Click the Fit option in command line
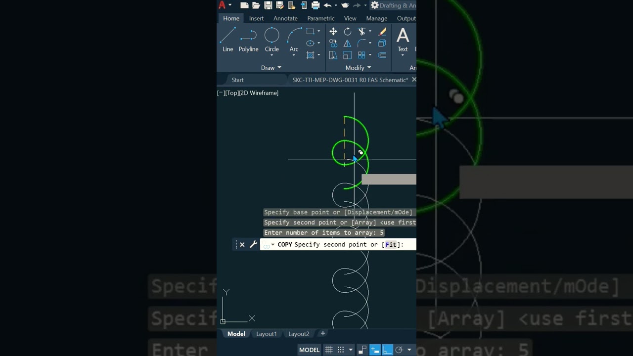 point(391,244)
